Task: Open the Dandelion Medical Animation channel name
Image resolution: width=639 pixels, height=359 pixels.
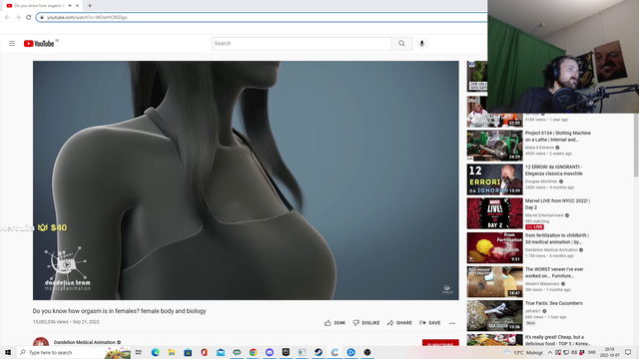Action: pyautogui.click(x=84, y=342)
